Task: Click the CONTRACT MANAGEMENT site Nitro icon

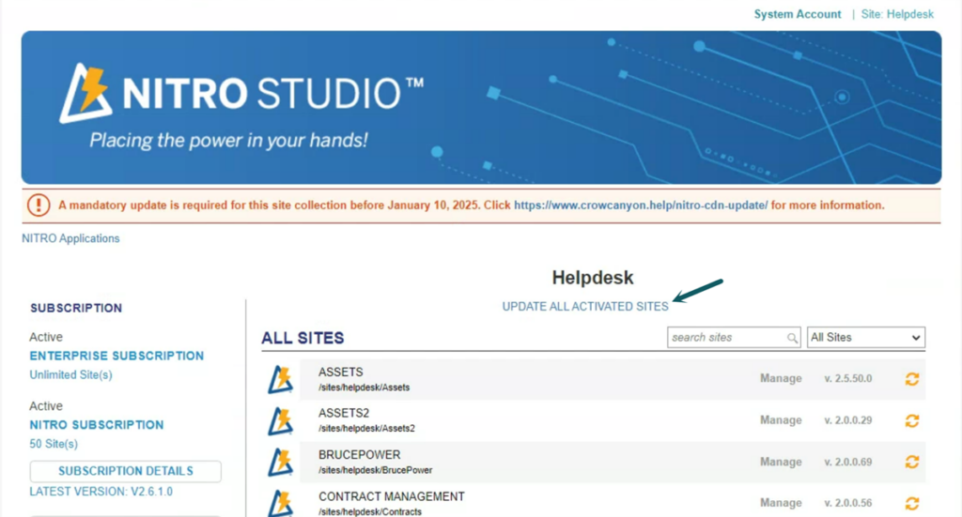Action: coord(280,503)
